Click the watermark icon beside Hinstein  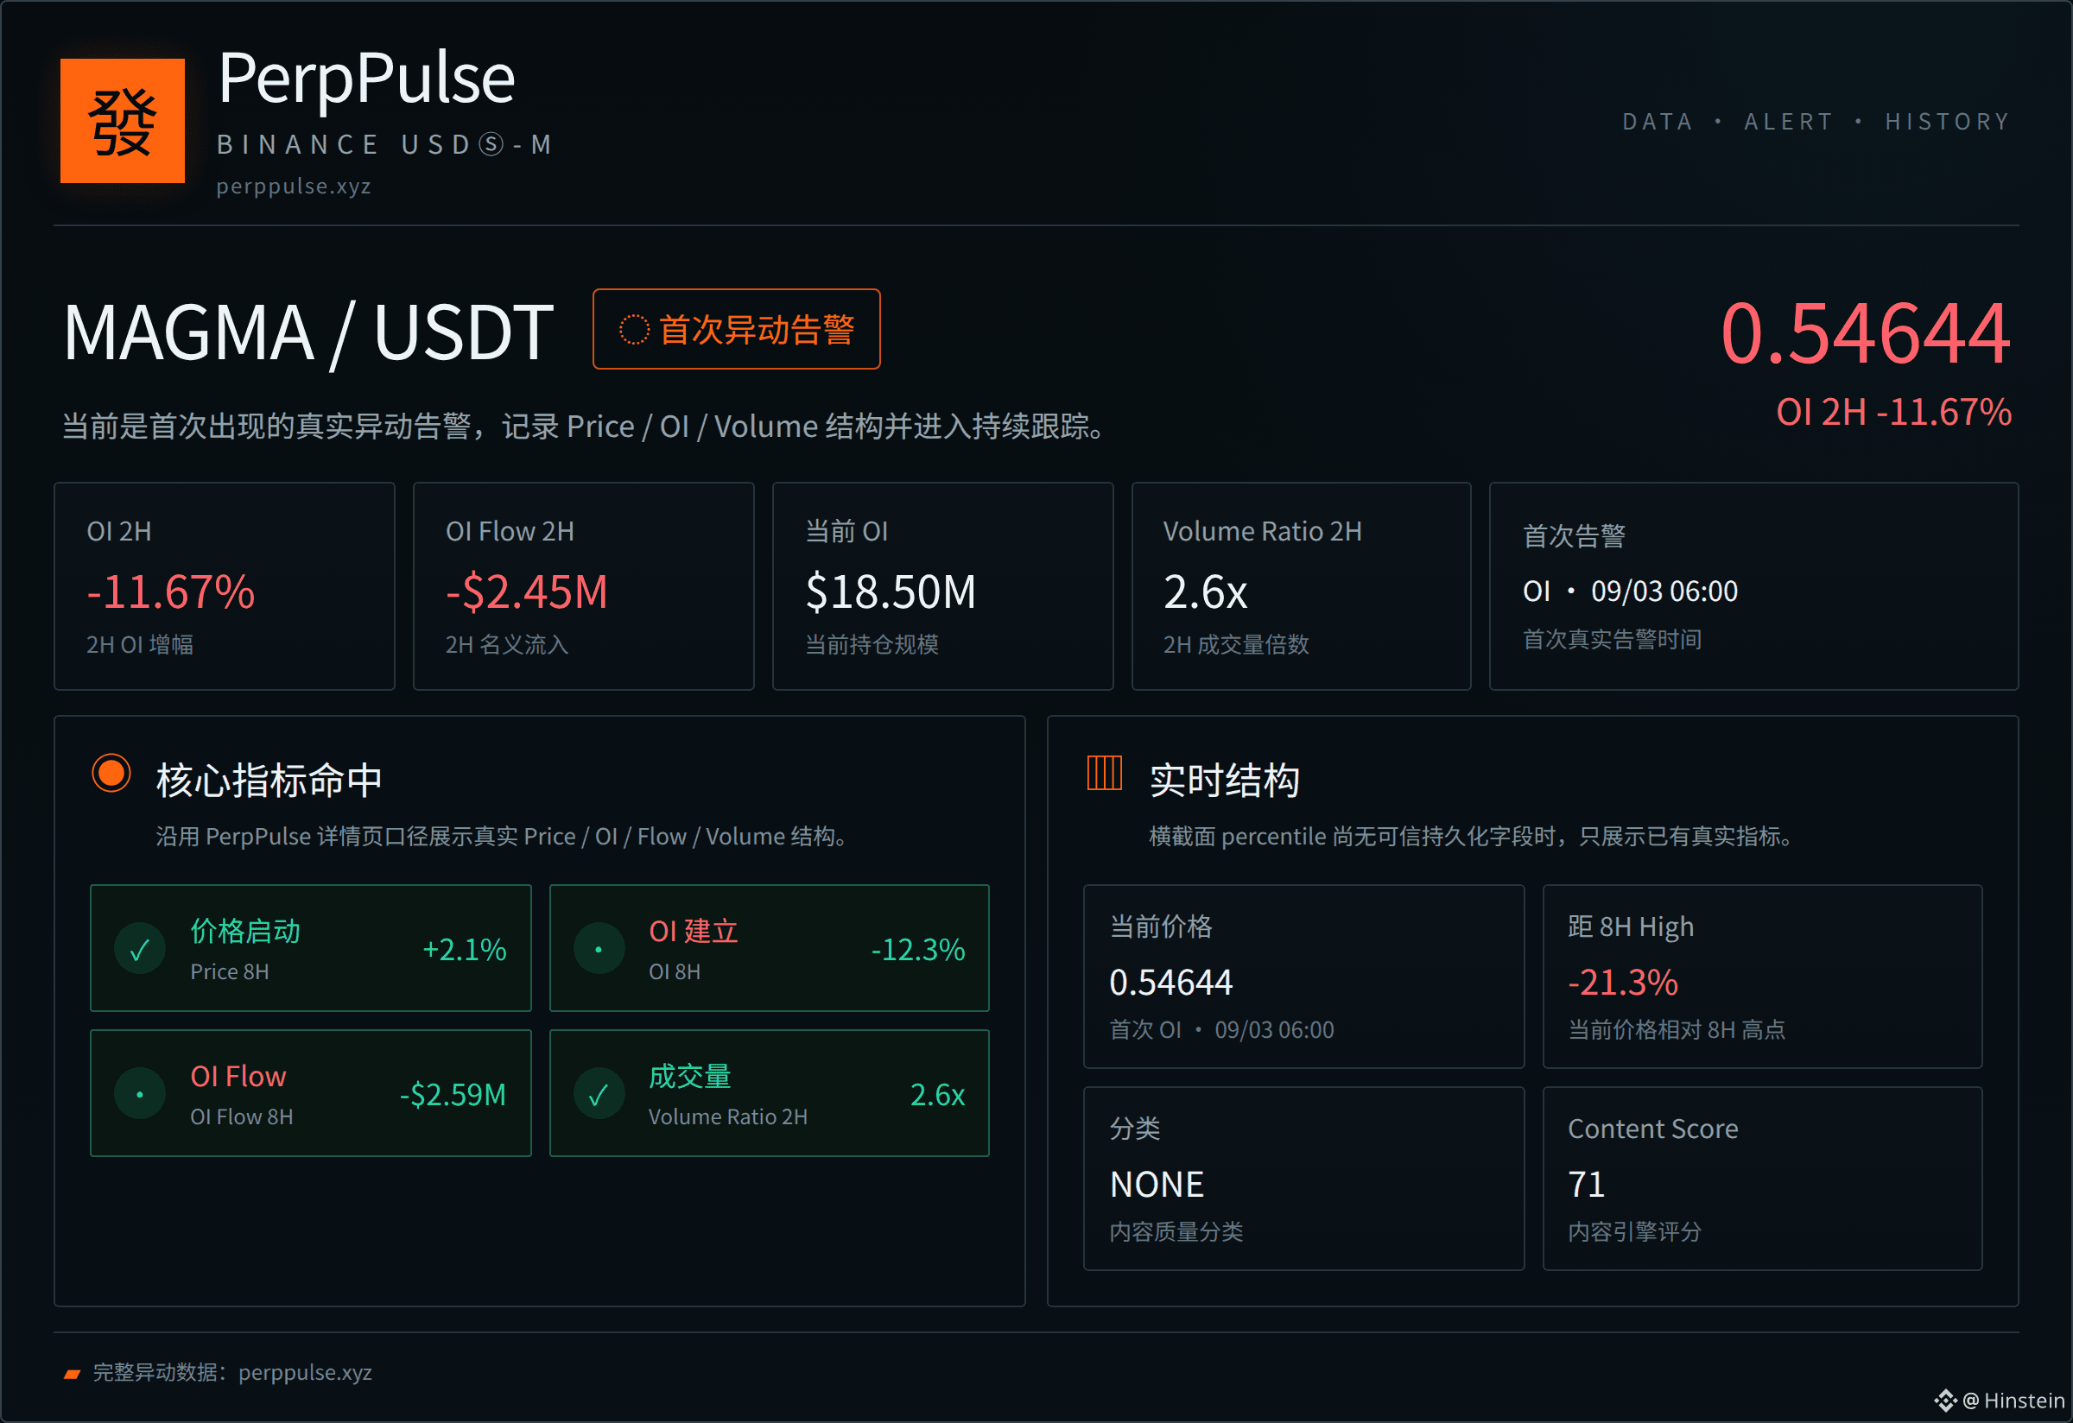1945,1401
